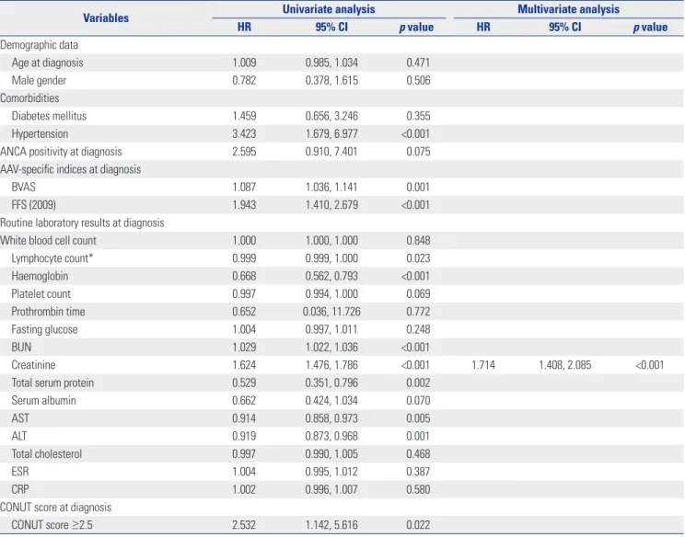The height and width of the screenshot is (537, 685).
Task: Select the Hypertension row label
Action: tap(40, 134)
